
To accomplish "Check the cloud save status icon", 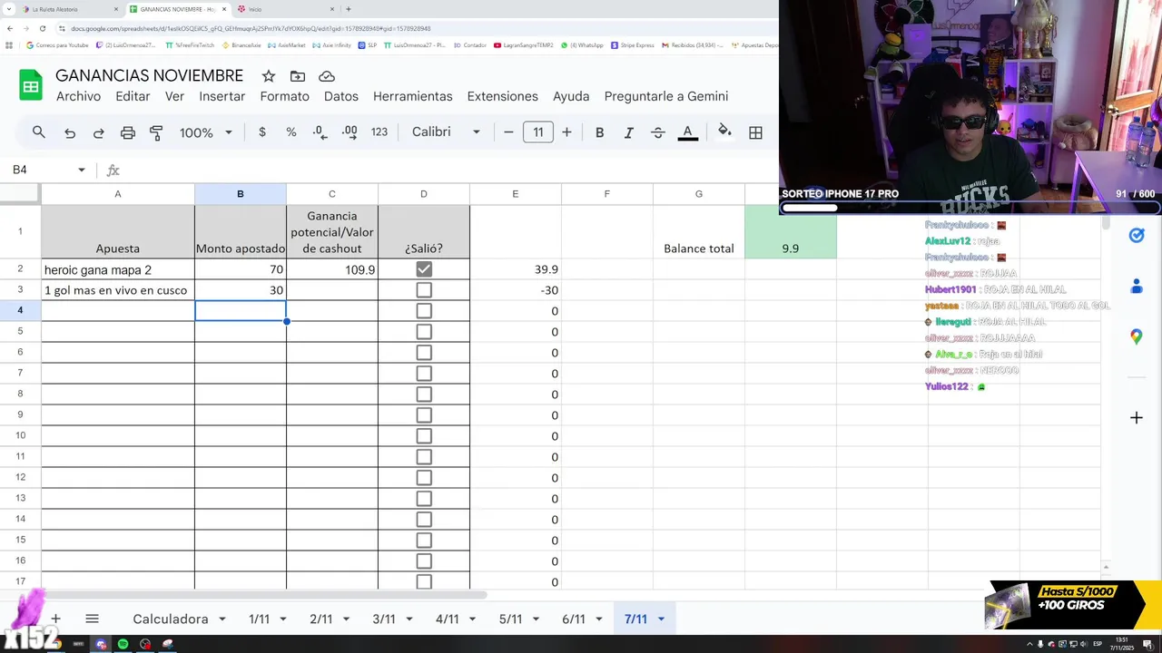I will pyautogui.click(x=327, y=76).
